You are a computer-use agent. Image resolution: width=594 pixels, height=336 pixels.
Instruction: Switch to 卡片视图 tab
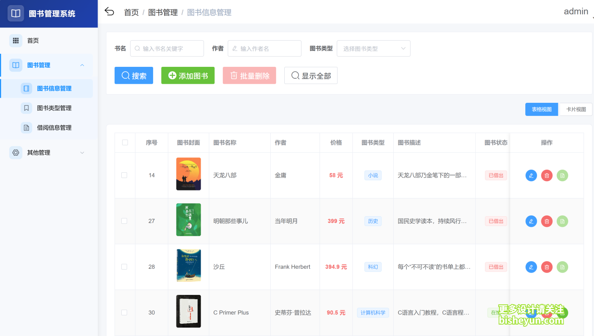coord(575,109)
